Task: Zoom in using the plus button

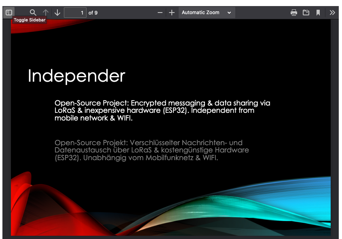Action: (172, 13)
